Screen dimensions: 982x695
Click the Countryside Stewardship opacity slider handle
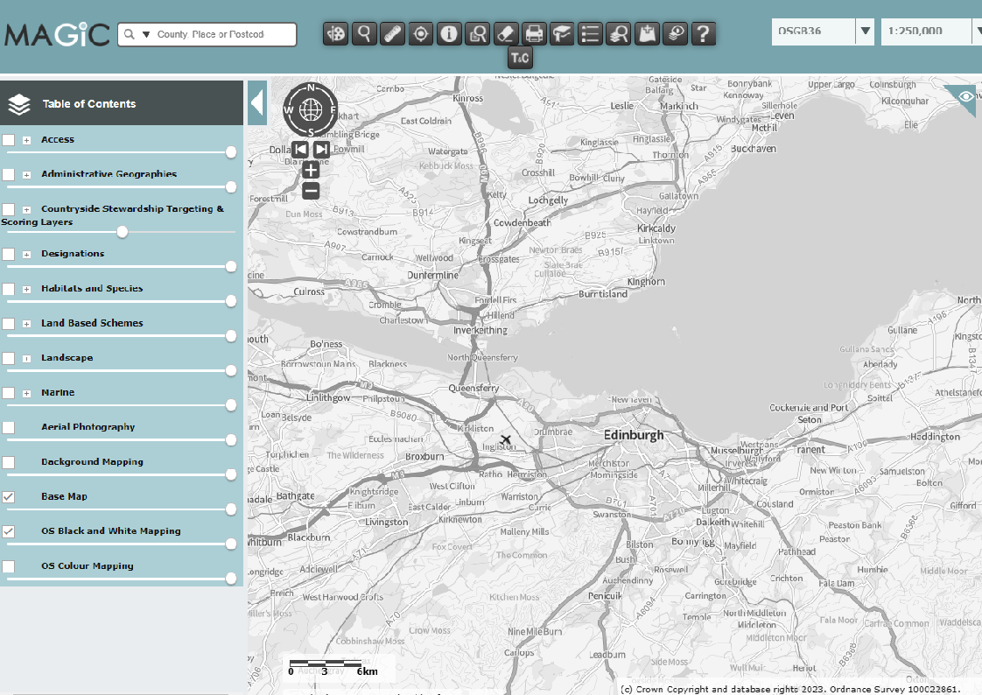click(x=123, y=232)
